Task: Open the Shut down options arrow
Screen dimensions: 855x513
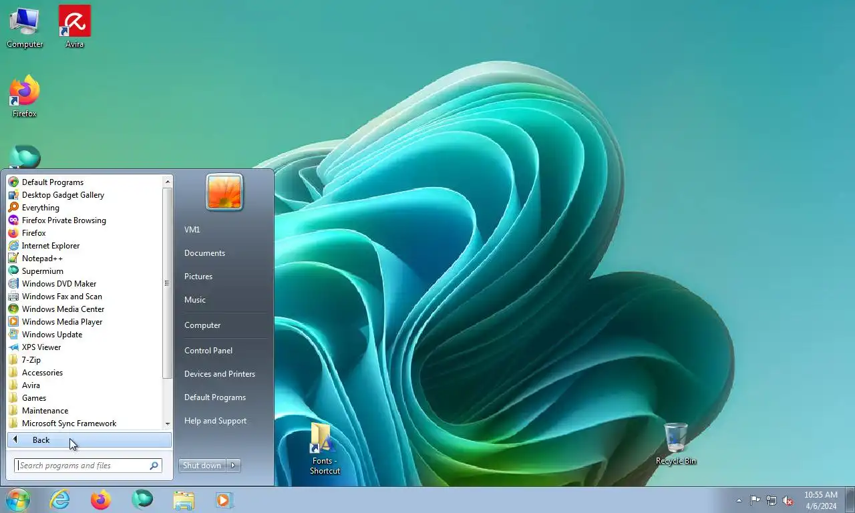Action: pyautogui.click(x=233, y=466)
